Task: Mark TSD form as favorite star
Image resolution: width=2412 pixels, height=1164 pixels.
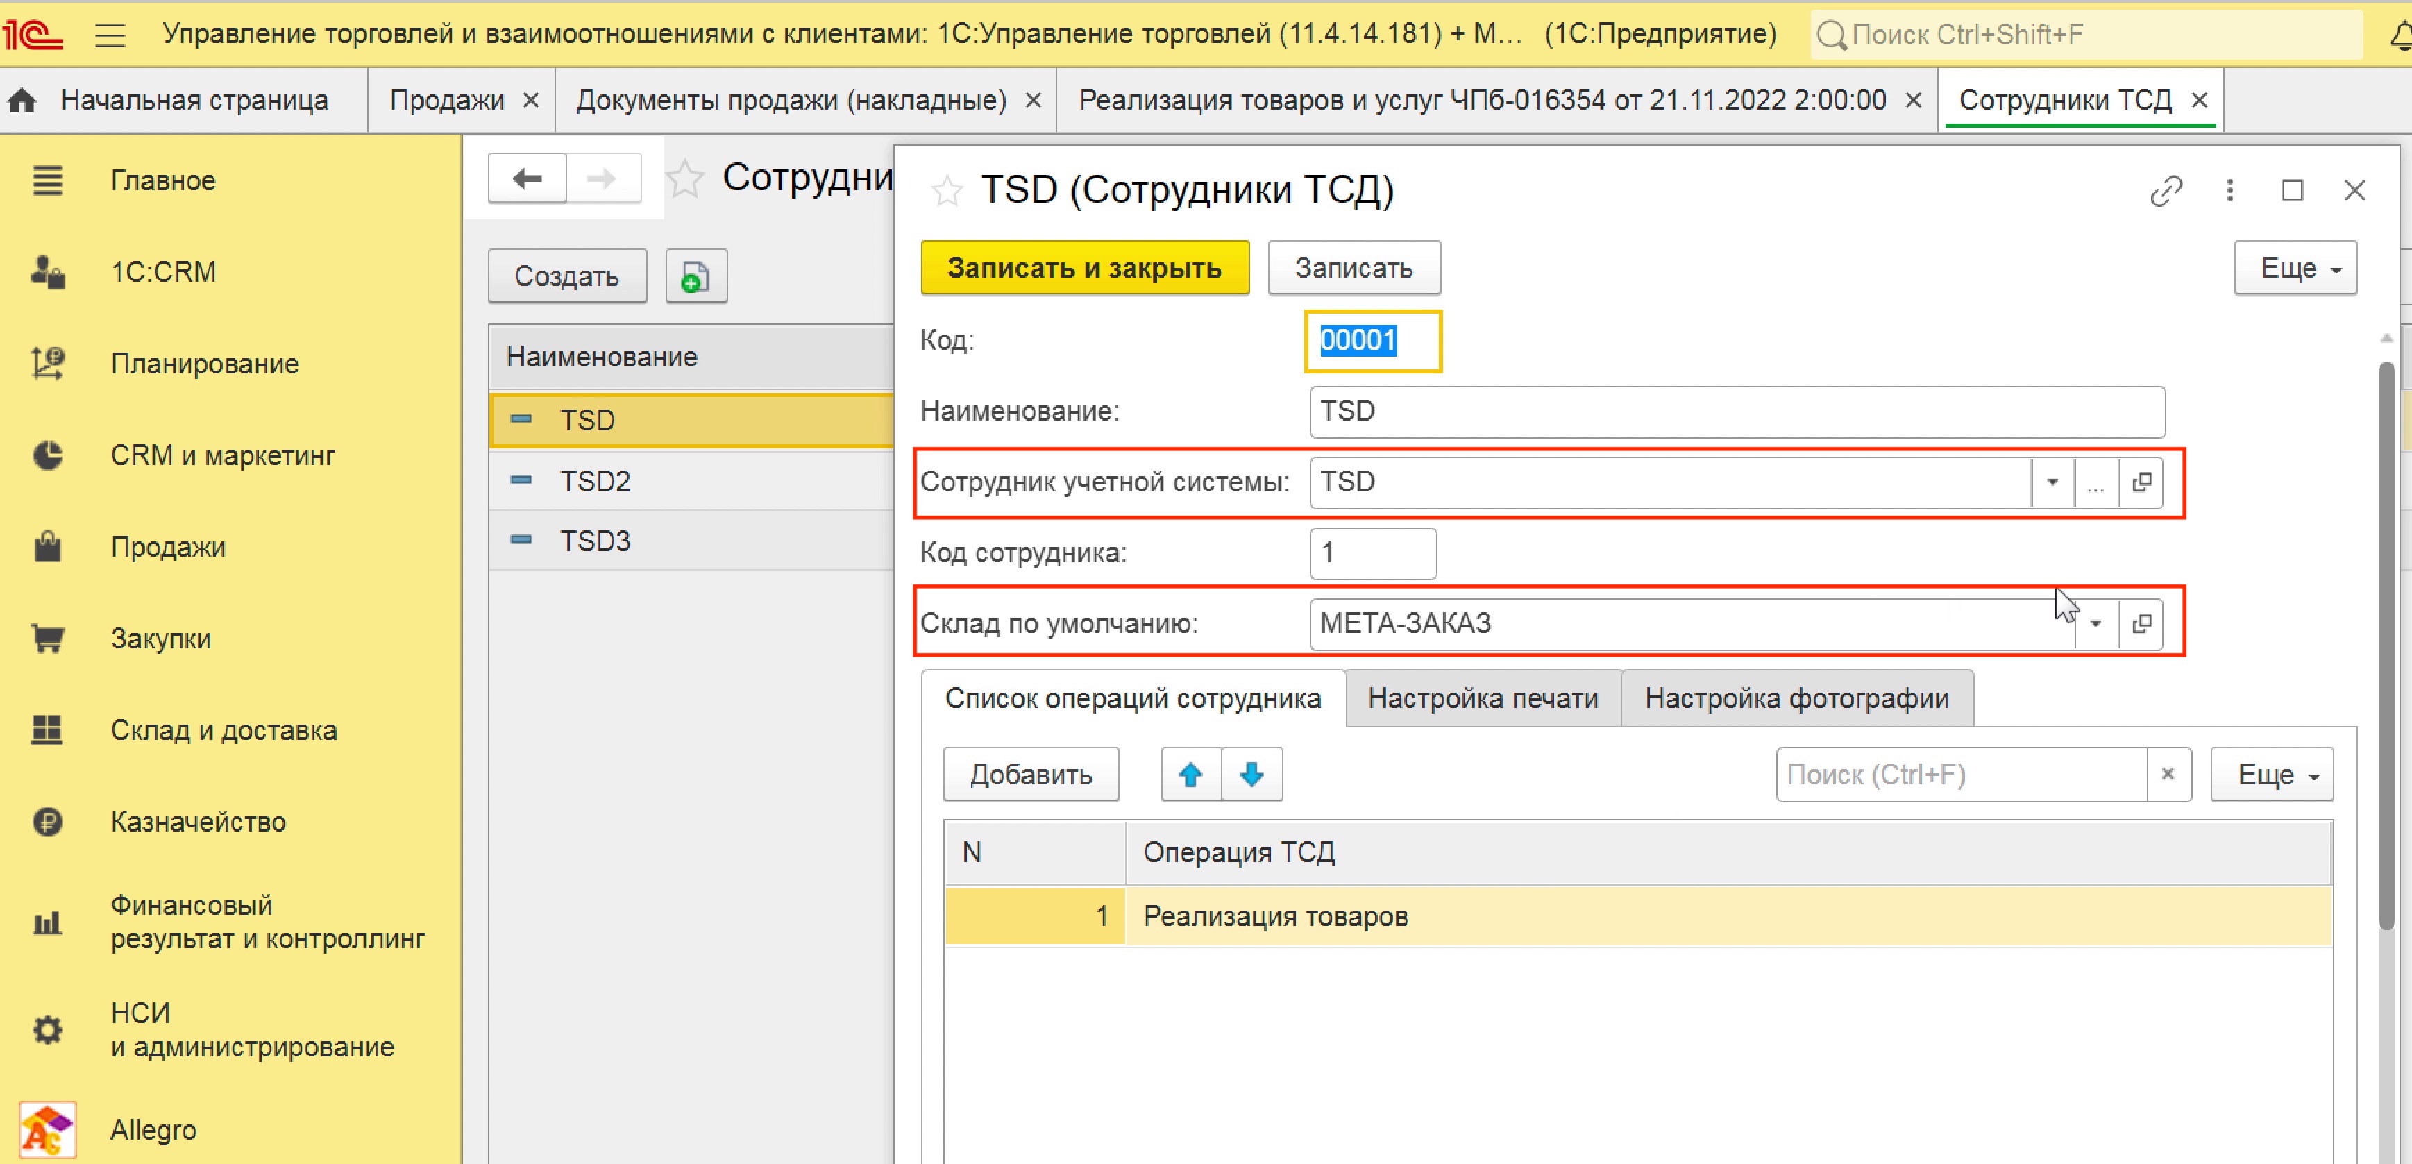Action: tap(947, 190)
